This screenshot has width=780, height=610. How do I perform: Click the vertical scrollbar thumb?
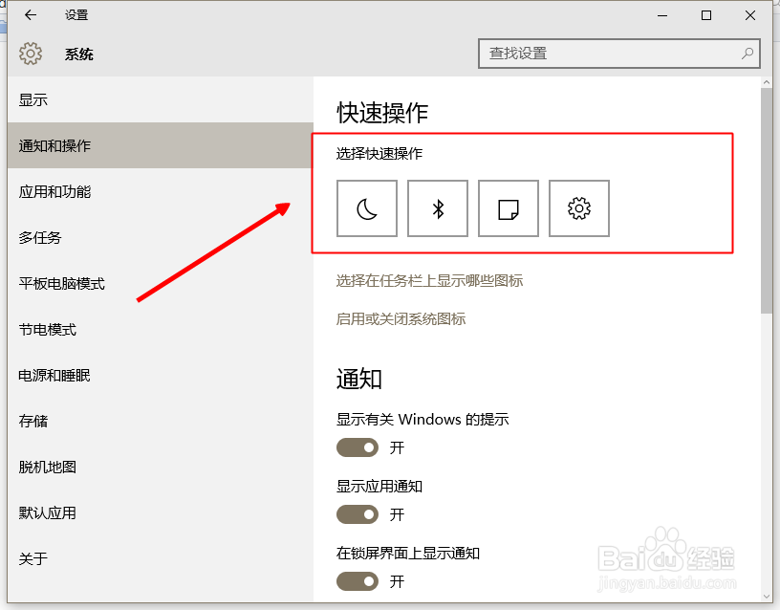click(767, 201)
